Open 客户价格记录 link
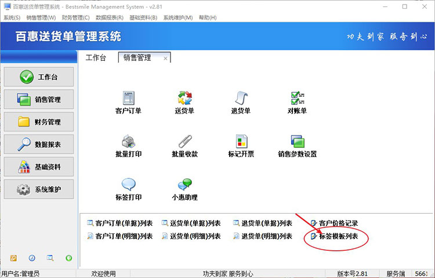 (335, 223)
